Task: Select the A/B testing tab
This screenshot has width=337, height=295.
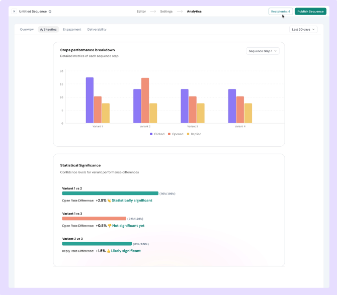Action: [48, 30]
